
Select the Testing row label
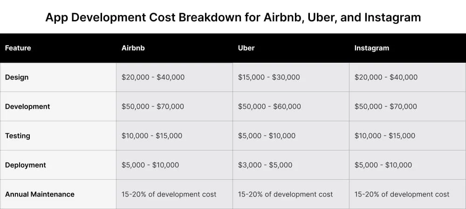click(18, 136)
